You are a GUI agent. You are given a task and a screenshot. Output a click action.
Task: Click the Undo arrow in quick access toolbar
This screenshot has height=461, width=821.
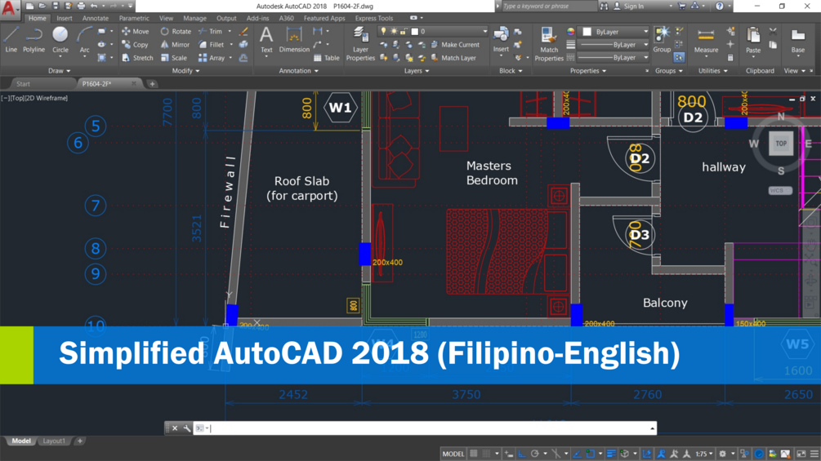[94, 6]
